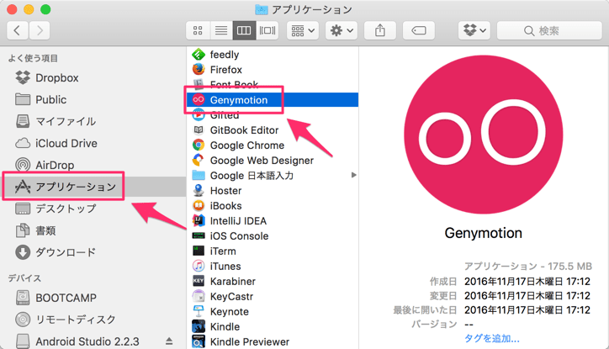Switch to list view
This screenshot has width=609, height=349.
pyautogui.click(x=221, y=30)
